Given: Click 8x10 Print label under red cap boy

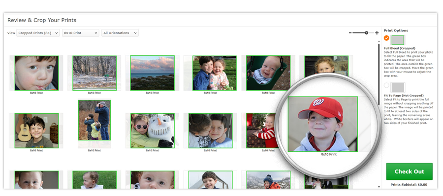Looking at the screenshot, I should tap(329, 154).
